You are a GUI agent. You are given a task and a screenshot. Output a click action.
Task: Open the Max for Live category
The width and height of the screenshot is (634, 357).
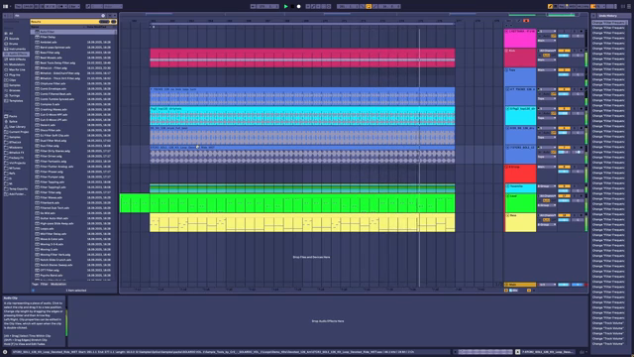17,69
